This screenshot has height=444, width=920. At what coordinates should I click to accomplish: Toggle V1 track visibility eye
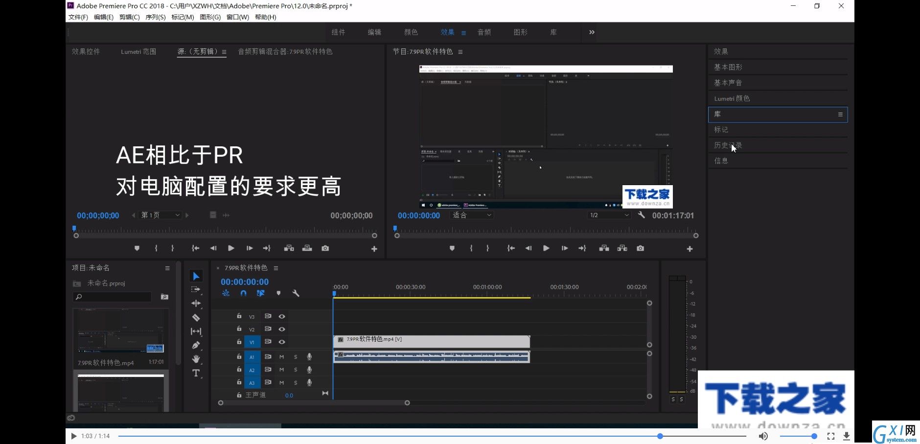282,342
